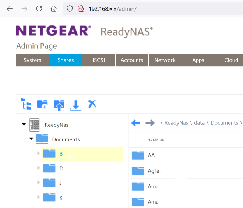243x208 pixels.
Task: Click the delete X icon
Action: 92,104
